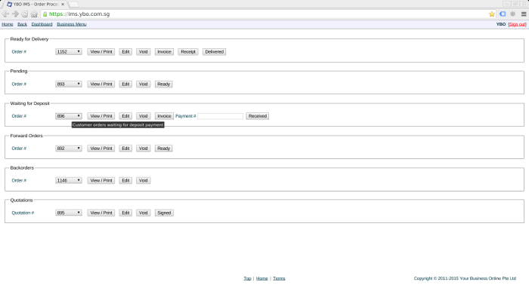The height and width of the screenshot is (288, 529).
Task: Open Forward Orders order dropdown 892
Action: (69, 149)
